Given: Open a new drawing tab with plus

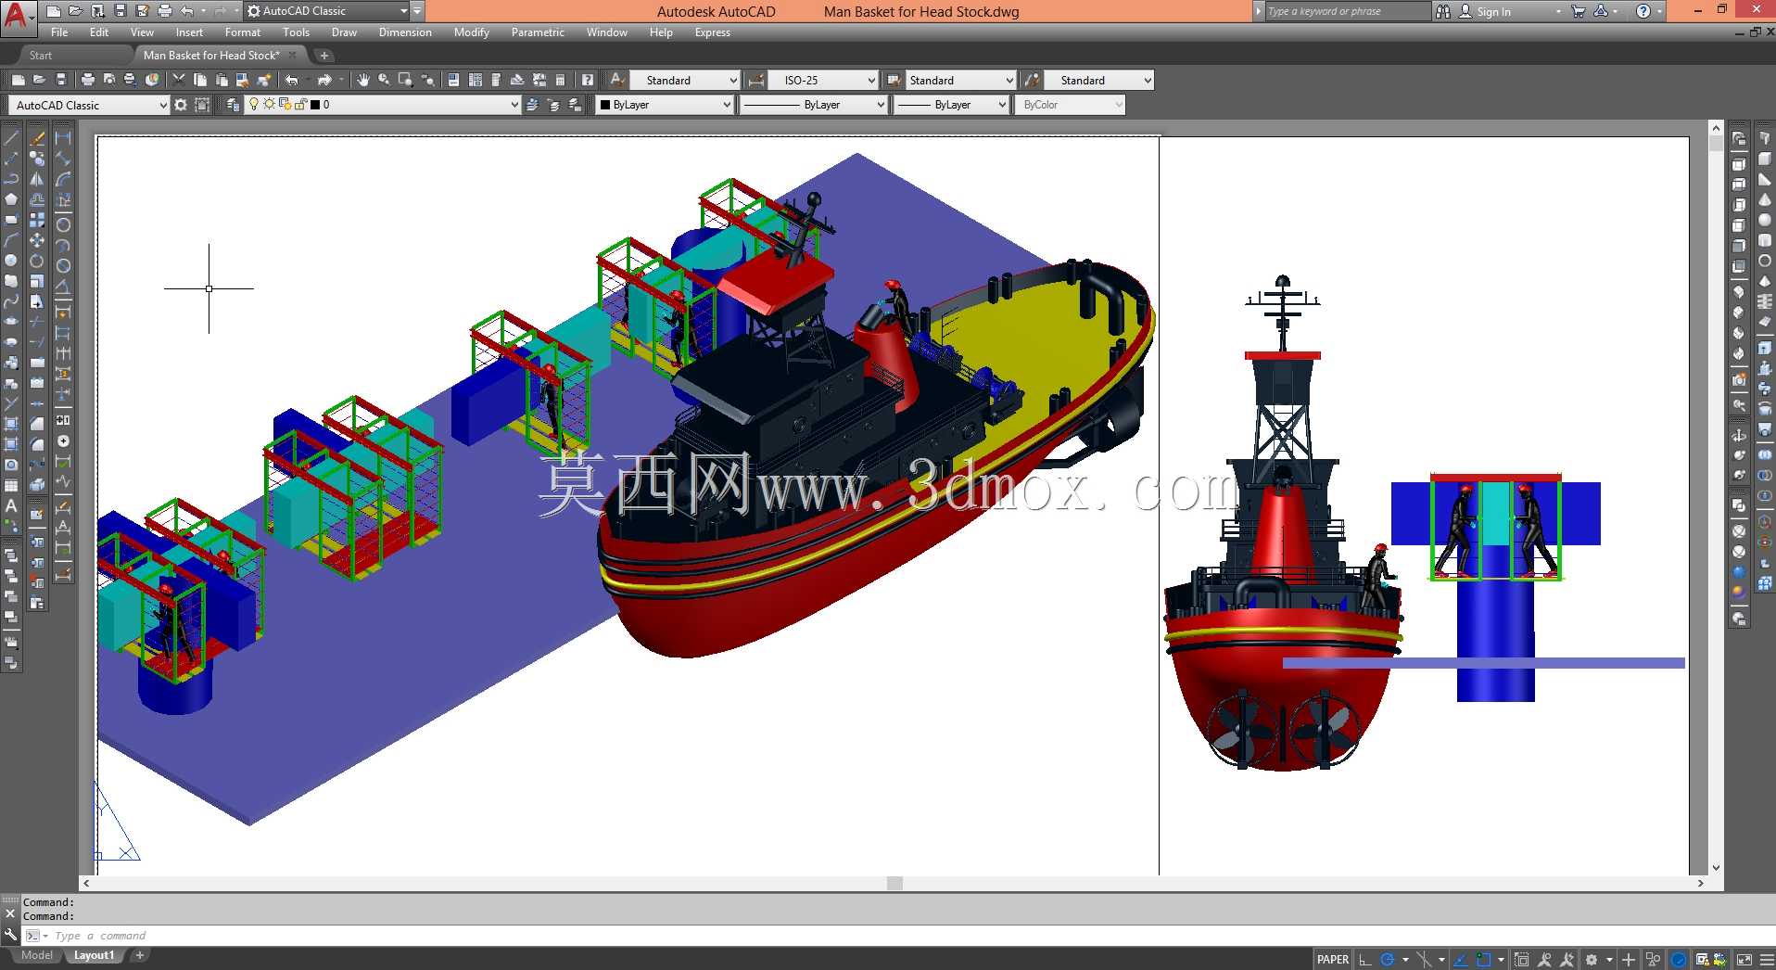Looking at the screenshot, I should pos(324,56).
